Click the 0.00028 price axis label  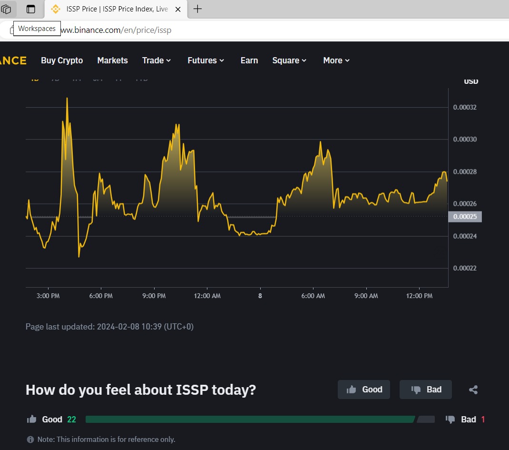click(465, 171)
